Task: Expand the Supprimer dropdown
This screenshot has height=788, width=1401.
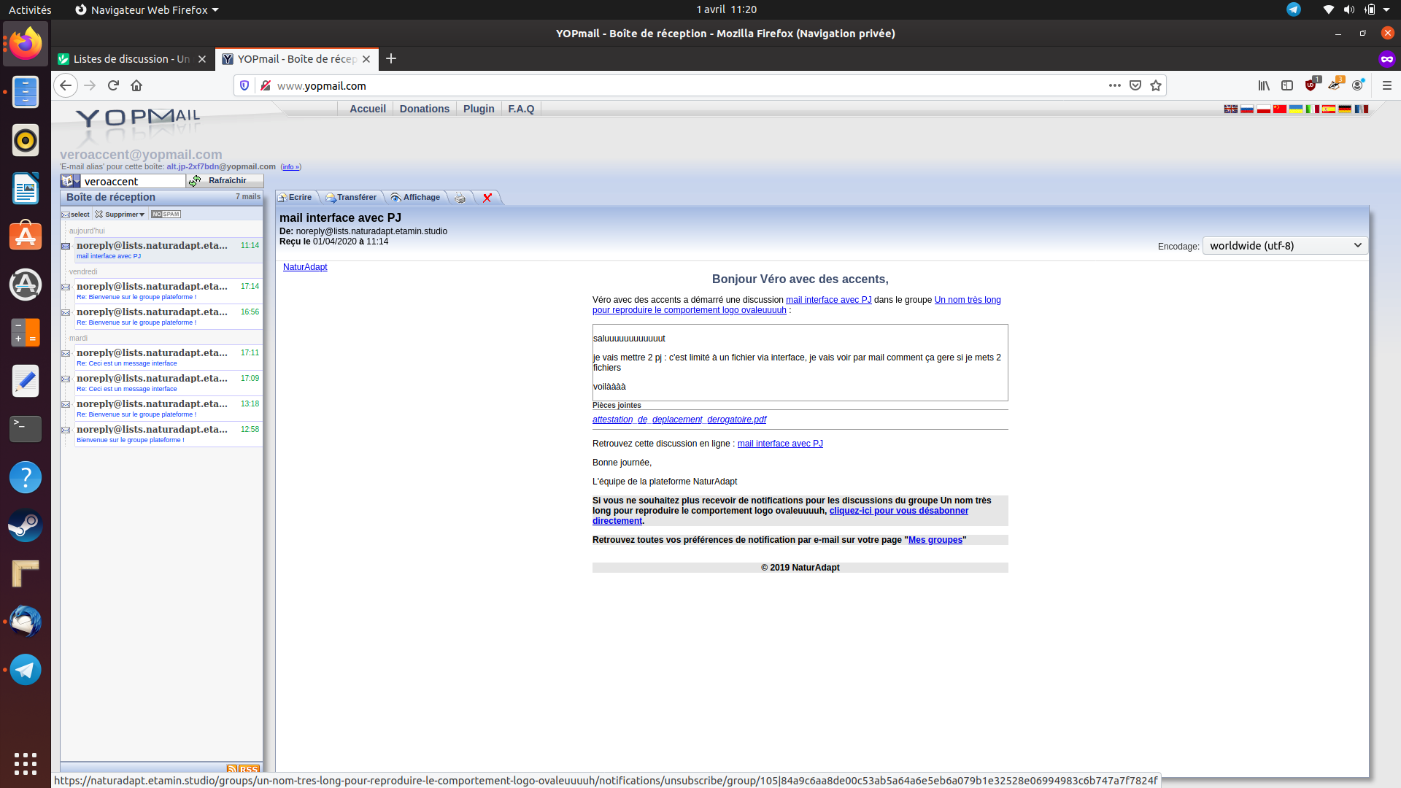Action: tap(120, 215)
